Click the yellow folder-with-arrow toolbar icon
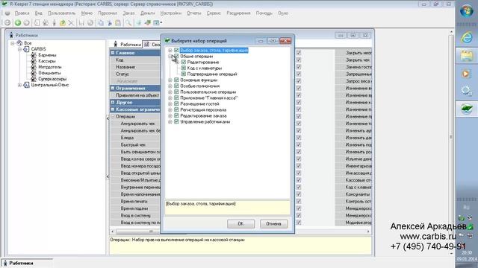This screenshot has height=268, width=478. pos(63,23)
